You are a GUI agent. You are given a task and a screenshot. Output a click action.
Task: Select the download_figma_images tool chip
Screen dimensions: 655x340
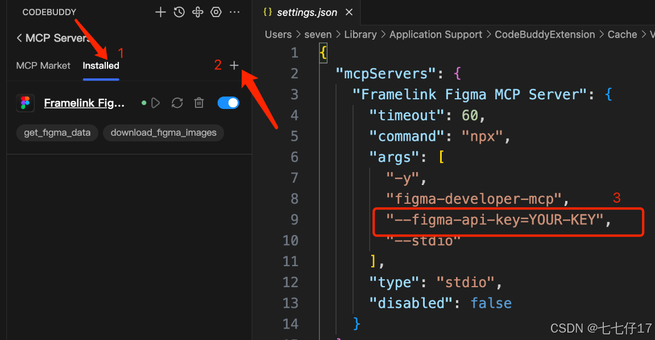[x=163, y=133]
